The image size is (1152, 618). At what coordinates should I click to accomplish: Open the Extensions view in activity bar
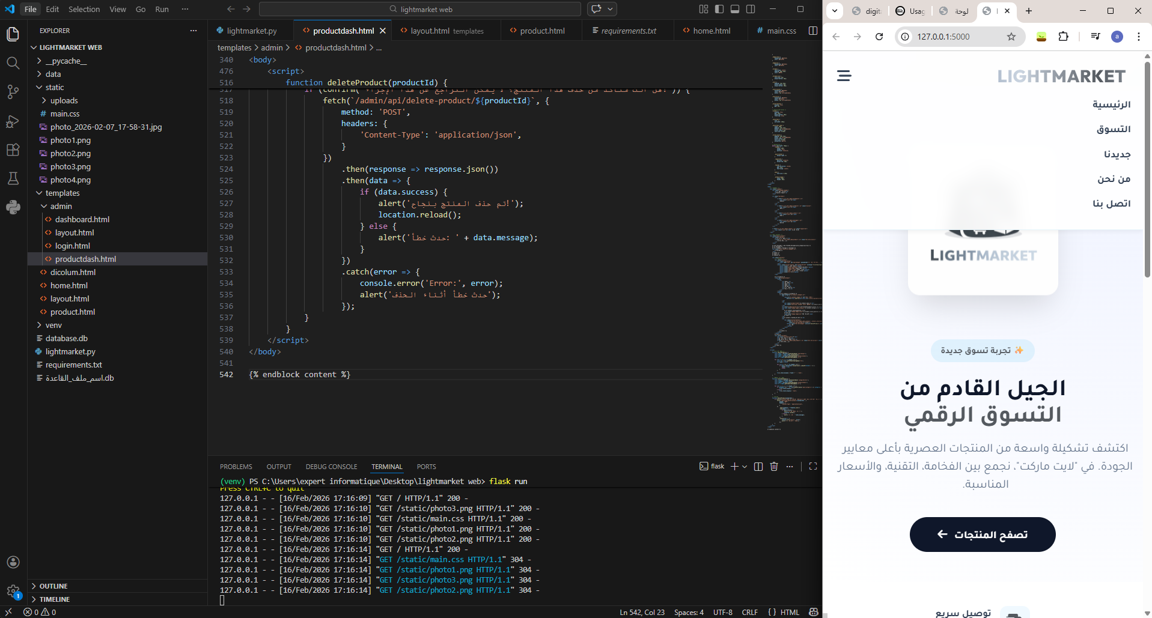pos(13,150)
